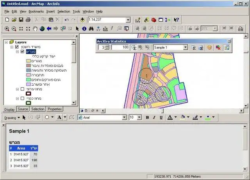Open the File menu
Screen dimensions: 250x180
click(7, 11)
